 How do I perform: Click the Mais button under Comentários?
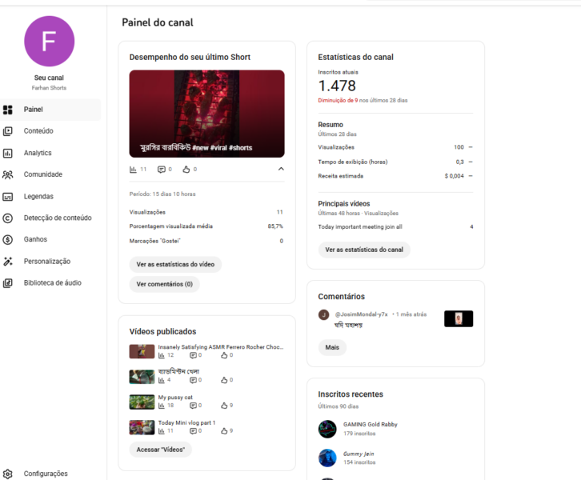332,347
